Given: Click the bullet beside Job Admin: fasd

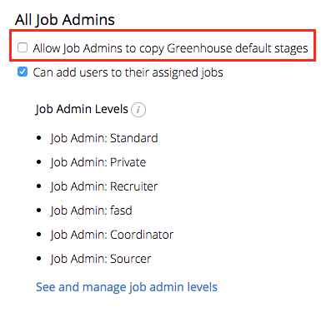Looking at the screenshot, I should pyautogui.click(x=39, y=210).
